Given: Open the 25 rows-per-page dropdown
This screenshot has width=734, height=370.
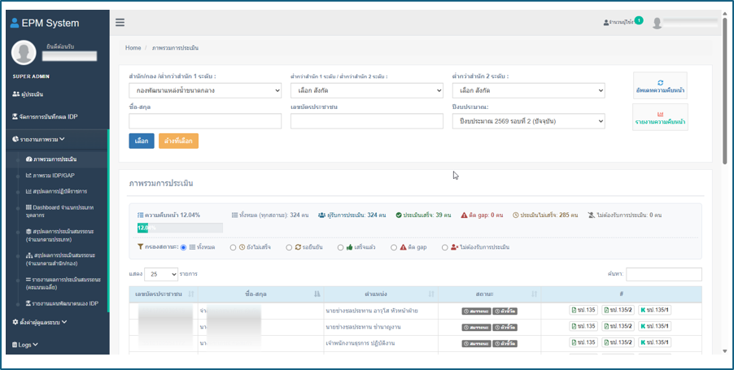Looking at the screenshot, I should point(161,274).
